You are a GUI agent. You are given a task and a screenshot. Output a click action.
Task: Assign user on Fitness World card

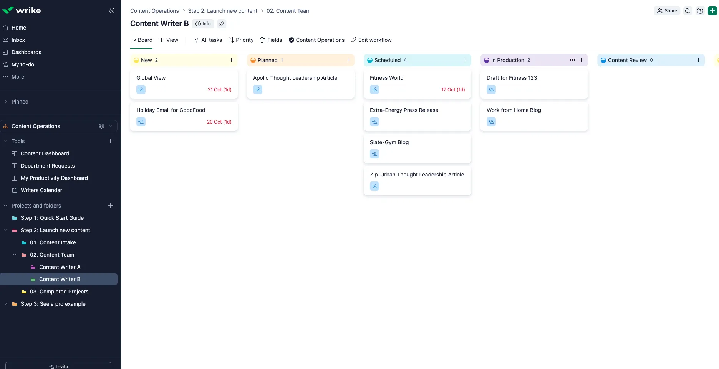pos(374,89)
